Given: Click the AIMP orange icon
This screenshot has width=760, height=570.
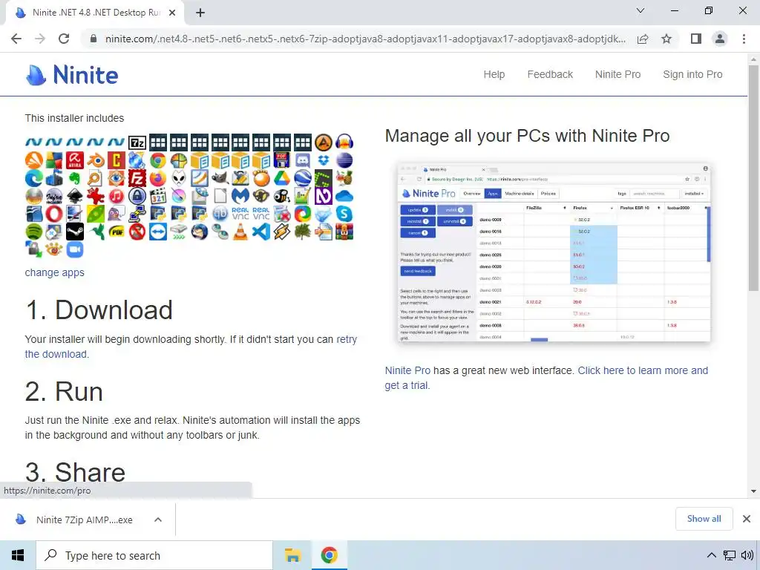Looking at the screenshot, I should [324, 142].
